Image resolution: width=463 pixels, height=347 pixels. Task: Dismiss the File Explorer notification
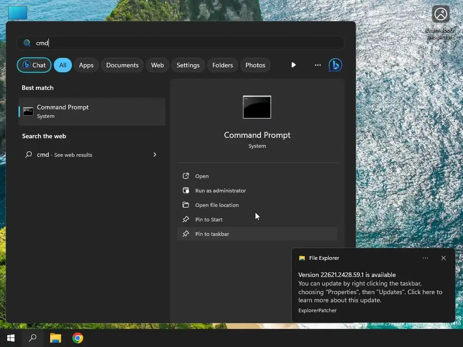(444, 258)
